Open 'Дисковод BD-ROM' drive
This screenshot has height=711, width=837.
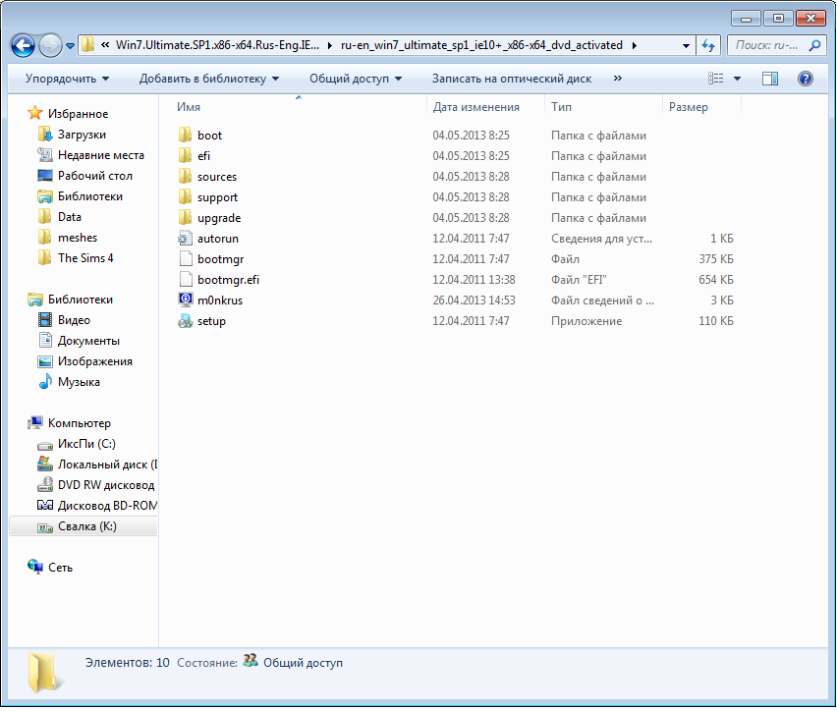point(107,506)
